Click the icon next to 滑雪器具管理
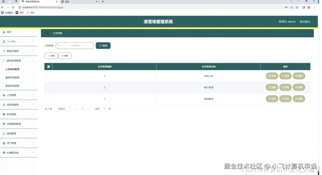Screen dimensions: 322x175 point(4,124)
